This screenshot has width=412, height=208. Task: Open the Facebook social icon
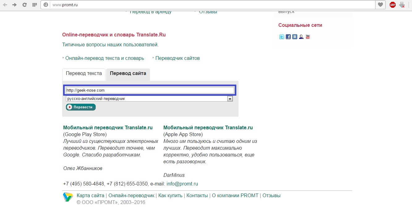tap(288, 37)
